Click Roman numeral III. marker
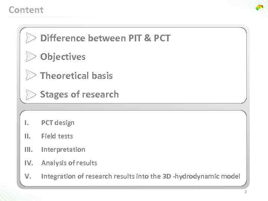Viewport: 268px width, 201px height. click(x=28, y=150)
